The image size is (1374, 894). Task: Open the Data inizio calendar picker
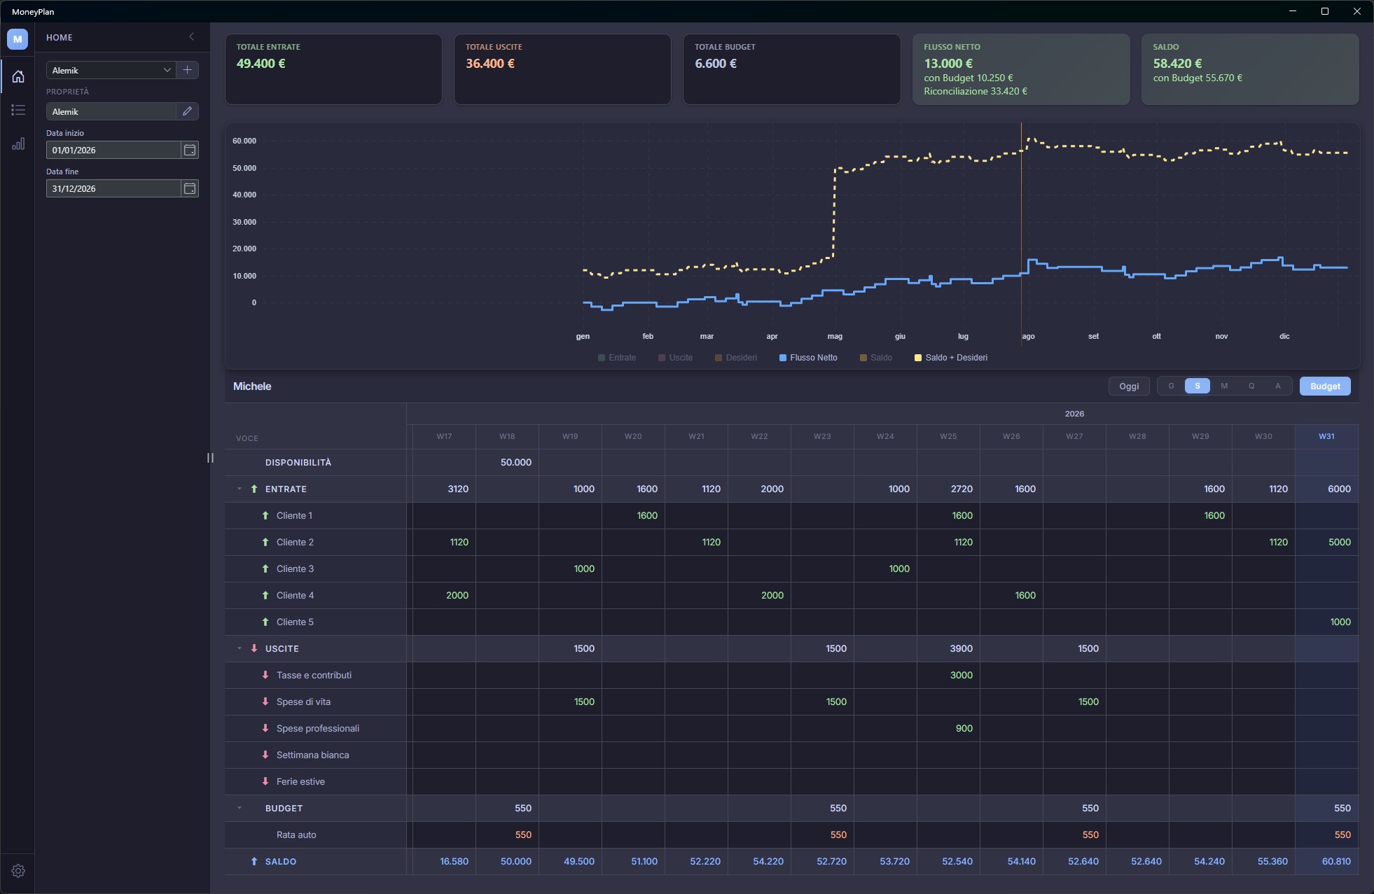(x=190, y=150)
